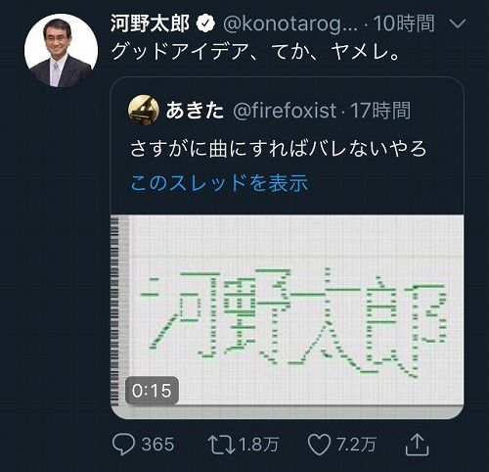The width and height of the screenshot is (489, 472).
Task: Click 河野太郎's round profile photo
Action: point(61,50)
